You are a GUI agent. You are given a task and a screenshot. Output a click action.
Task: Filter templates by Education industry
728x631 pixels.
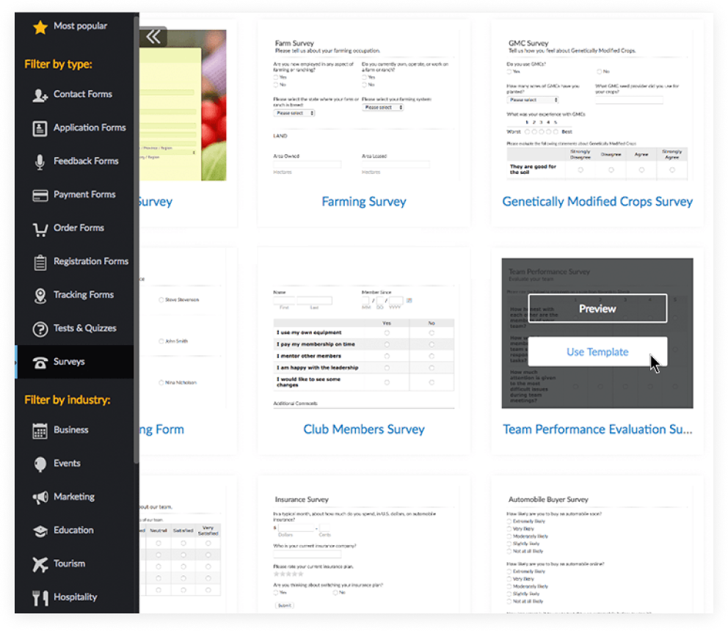coord(73,530)
